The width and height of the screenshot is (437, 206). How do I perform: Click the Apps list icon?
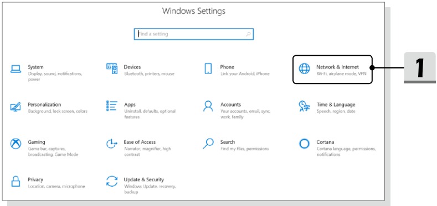[x=112, y=106]
